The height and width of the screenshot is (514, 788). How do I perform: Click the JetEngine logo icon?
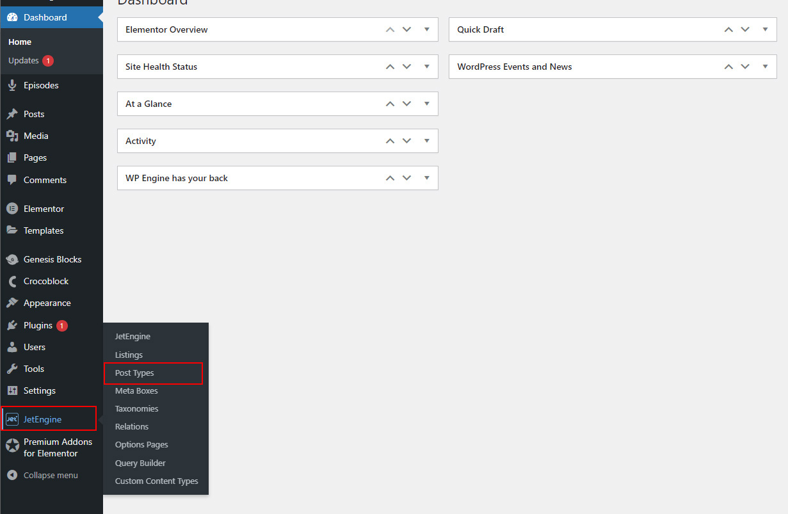coord(12,419)
